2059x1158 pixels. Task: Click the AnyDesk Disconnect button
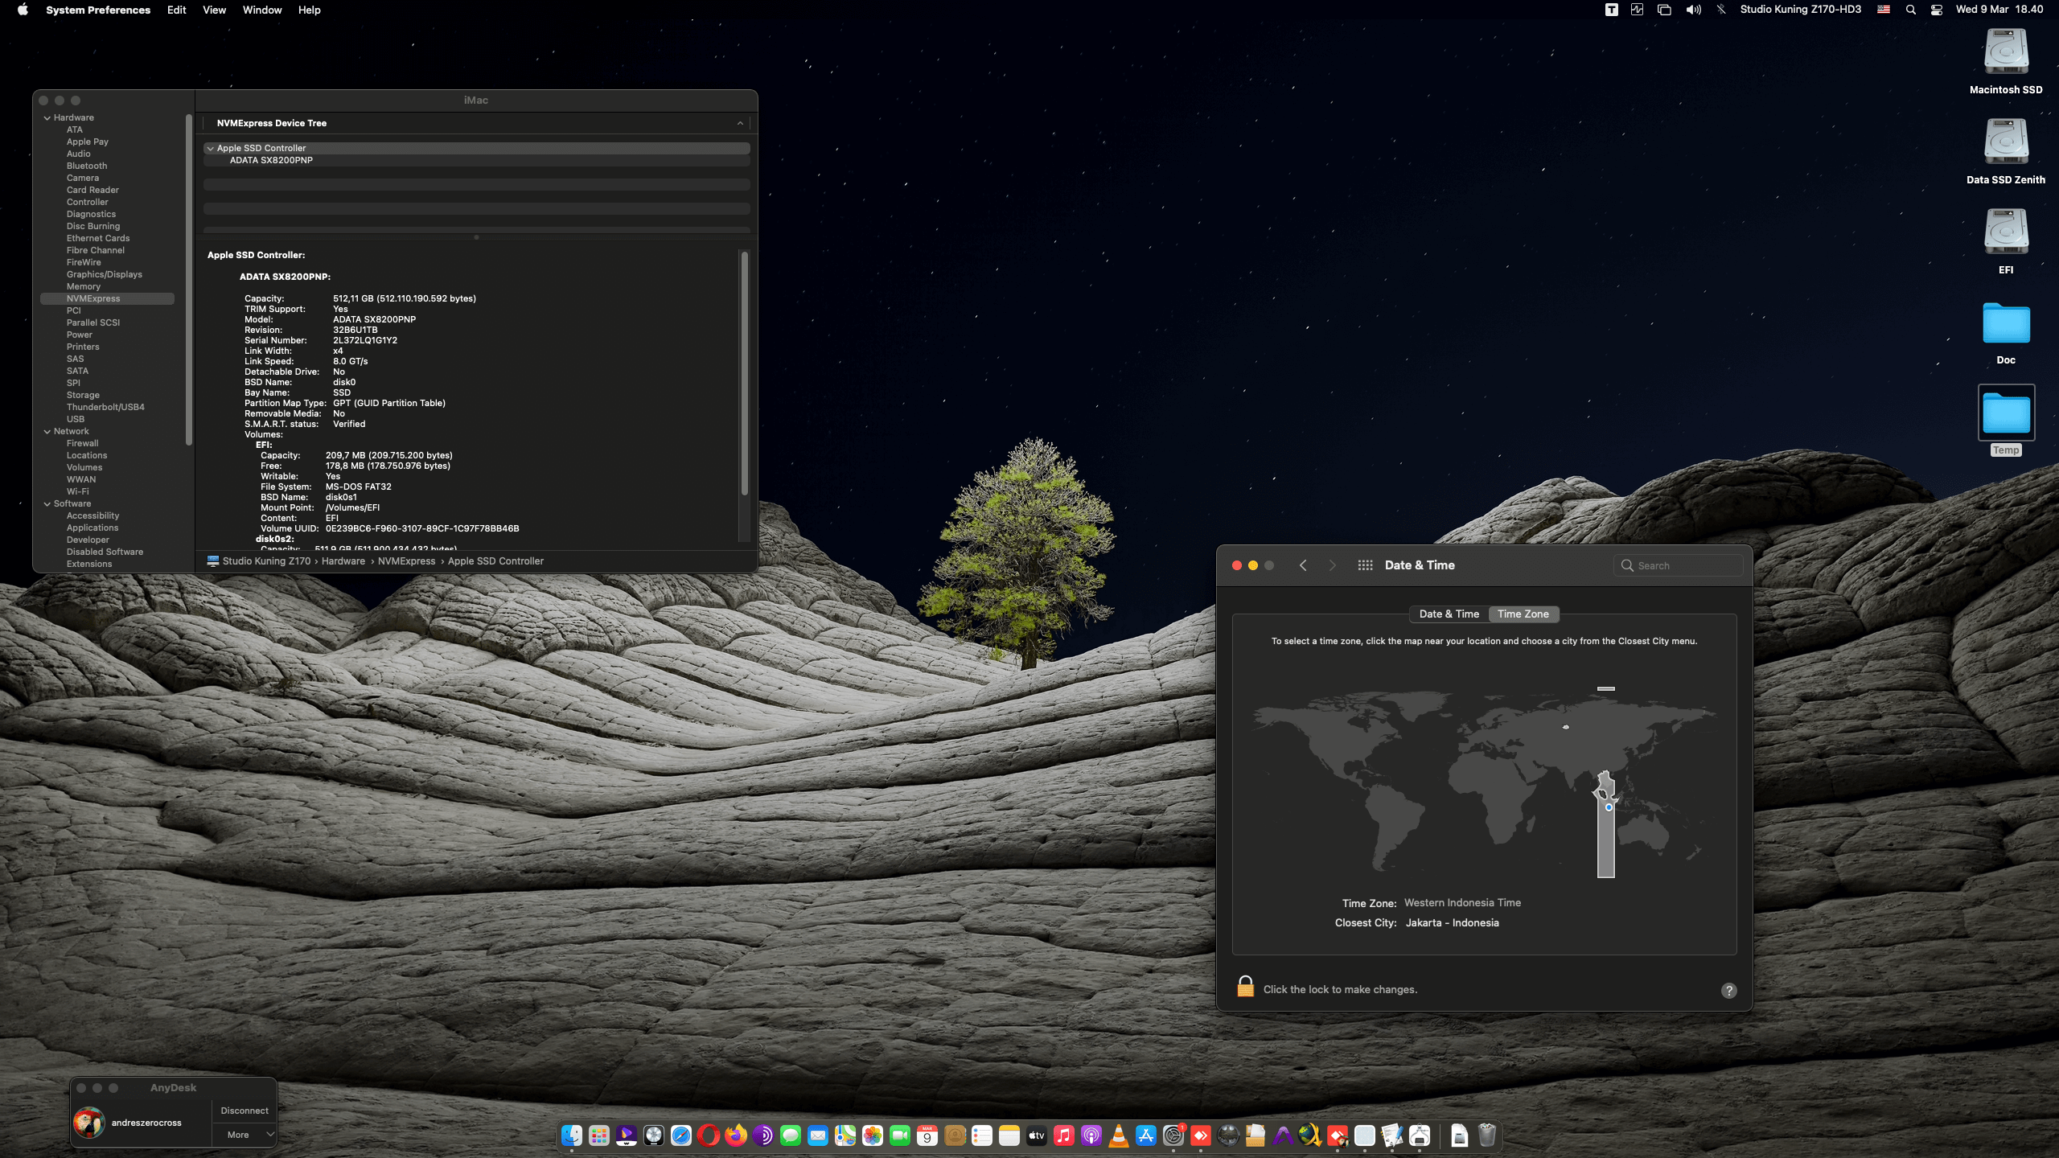(x=245, y=1111)
